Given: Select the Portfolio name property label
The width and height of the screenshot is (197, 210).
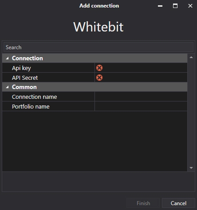Looking at the screenshot, I should (x=31, y=107).
